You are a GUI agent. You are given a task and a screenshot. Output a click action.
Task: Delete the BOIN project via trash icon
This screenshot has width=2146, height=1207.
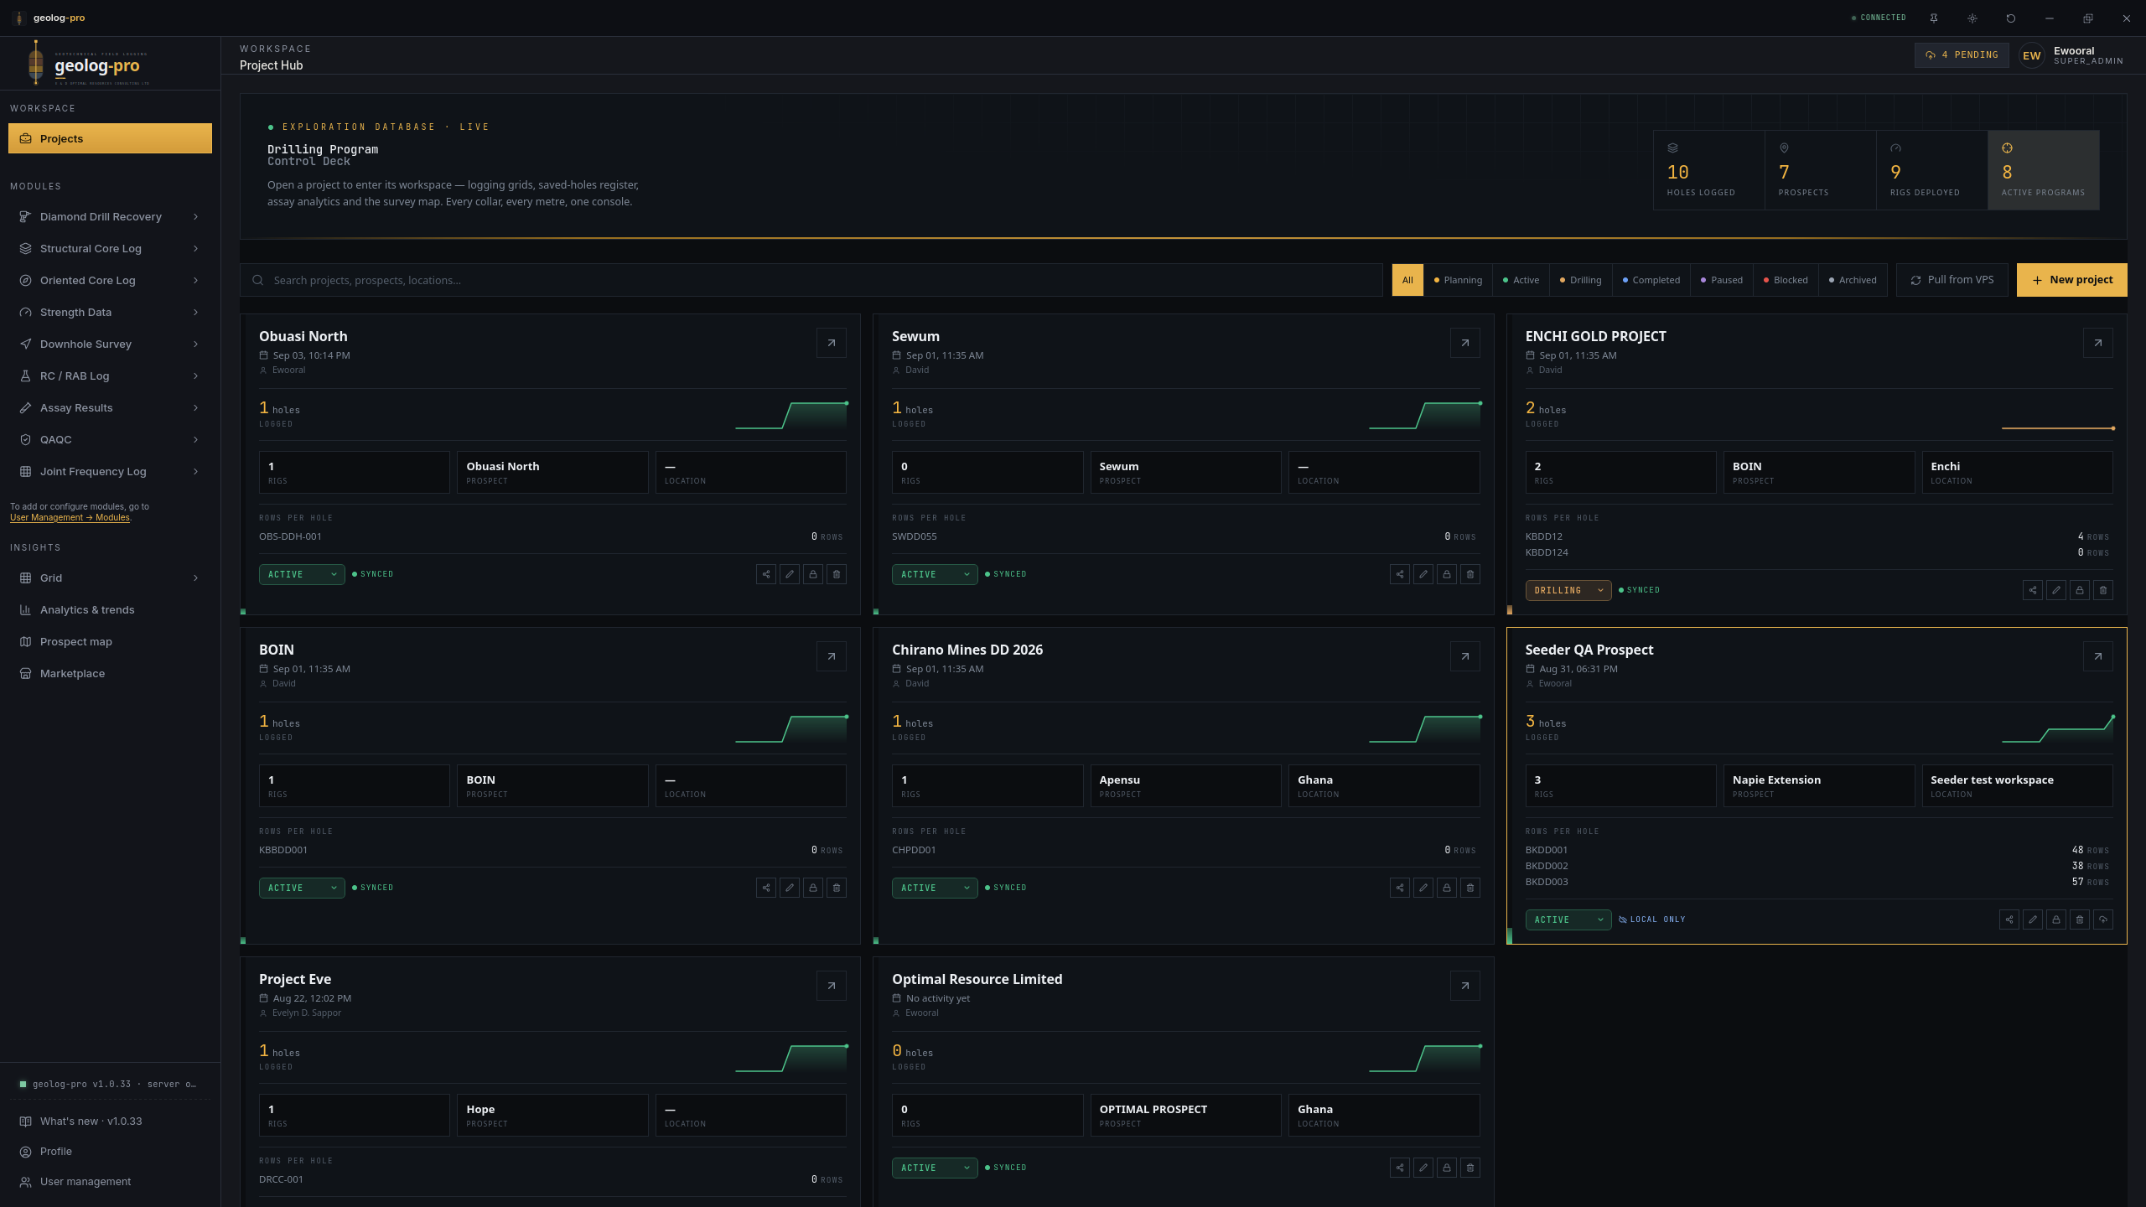[837, 888]
